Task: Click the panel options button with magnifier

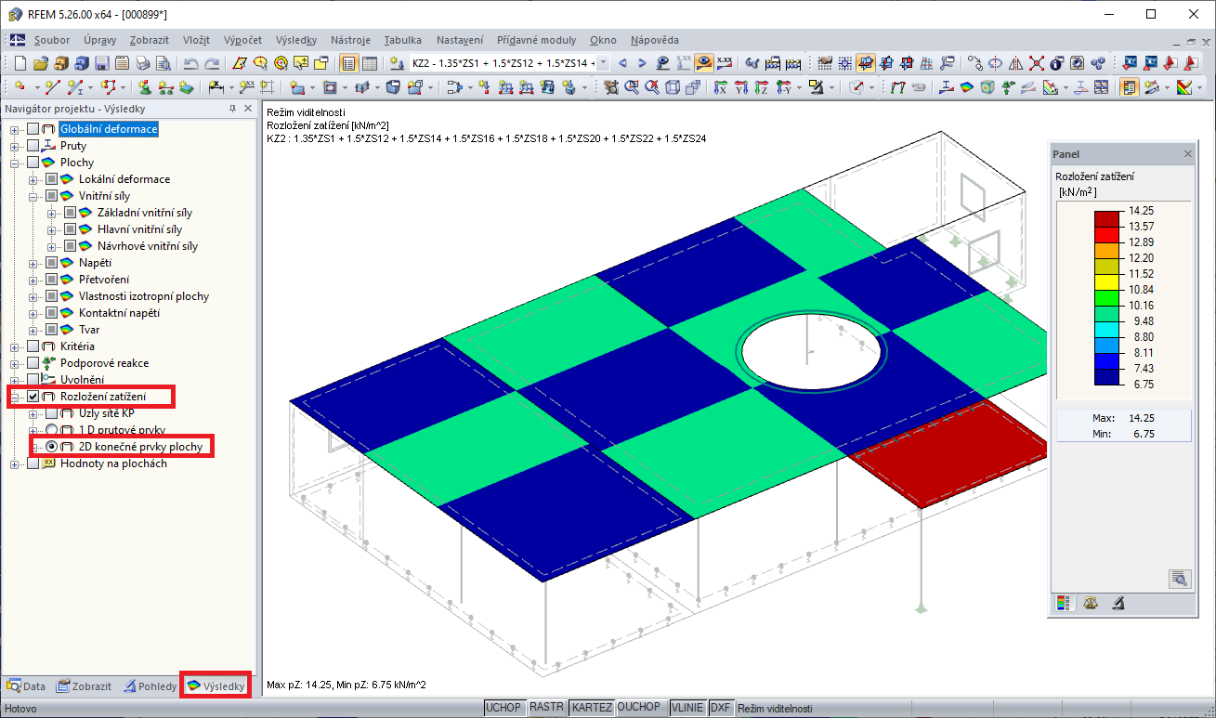Action: coord(1179,579)
